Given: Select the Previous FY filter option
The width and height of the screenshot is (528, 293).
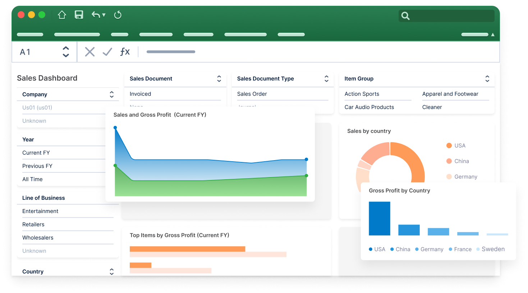Looking at the screenshot, I should [x=37, y=166].
